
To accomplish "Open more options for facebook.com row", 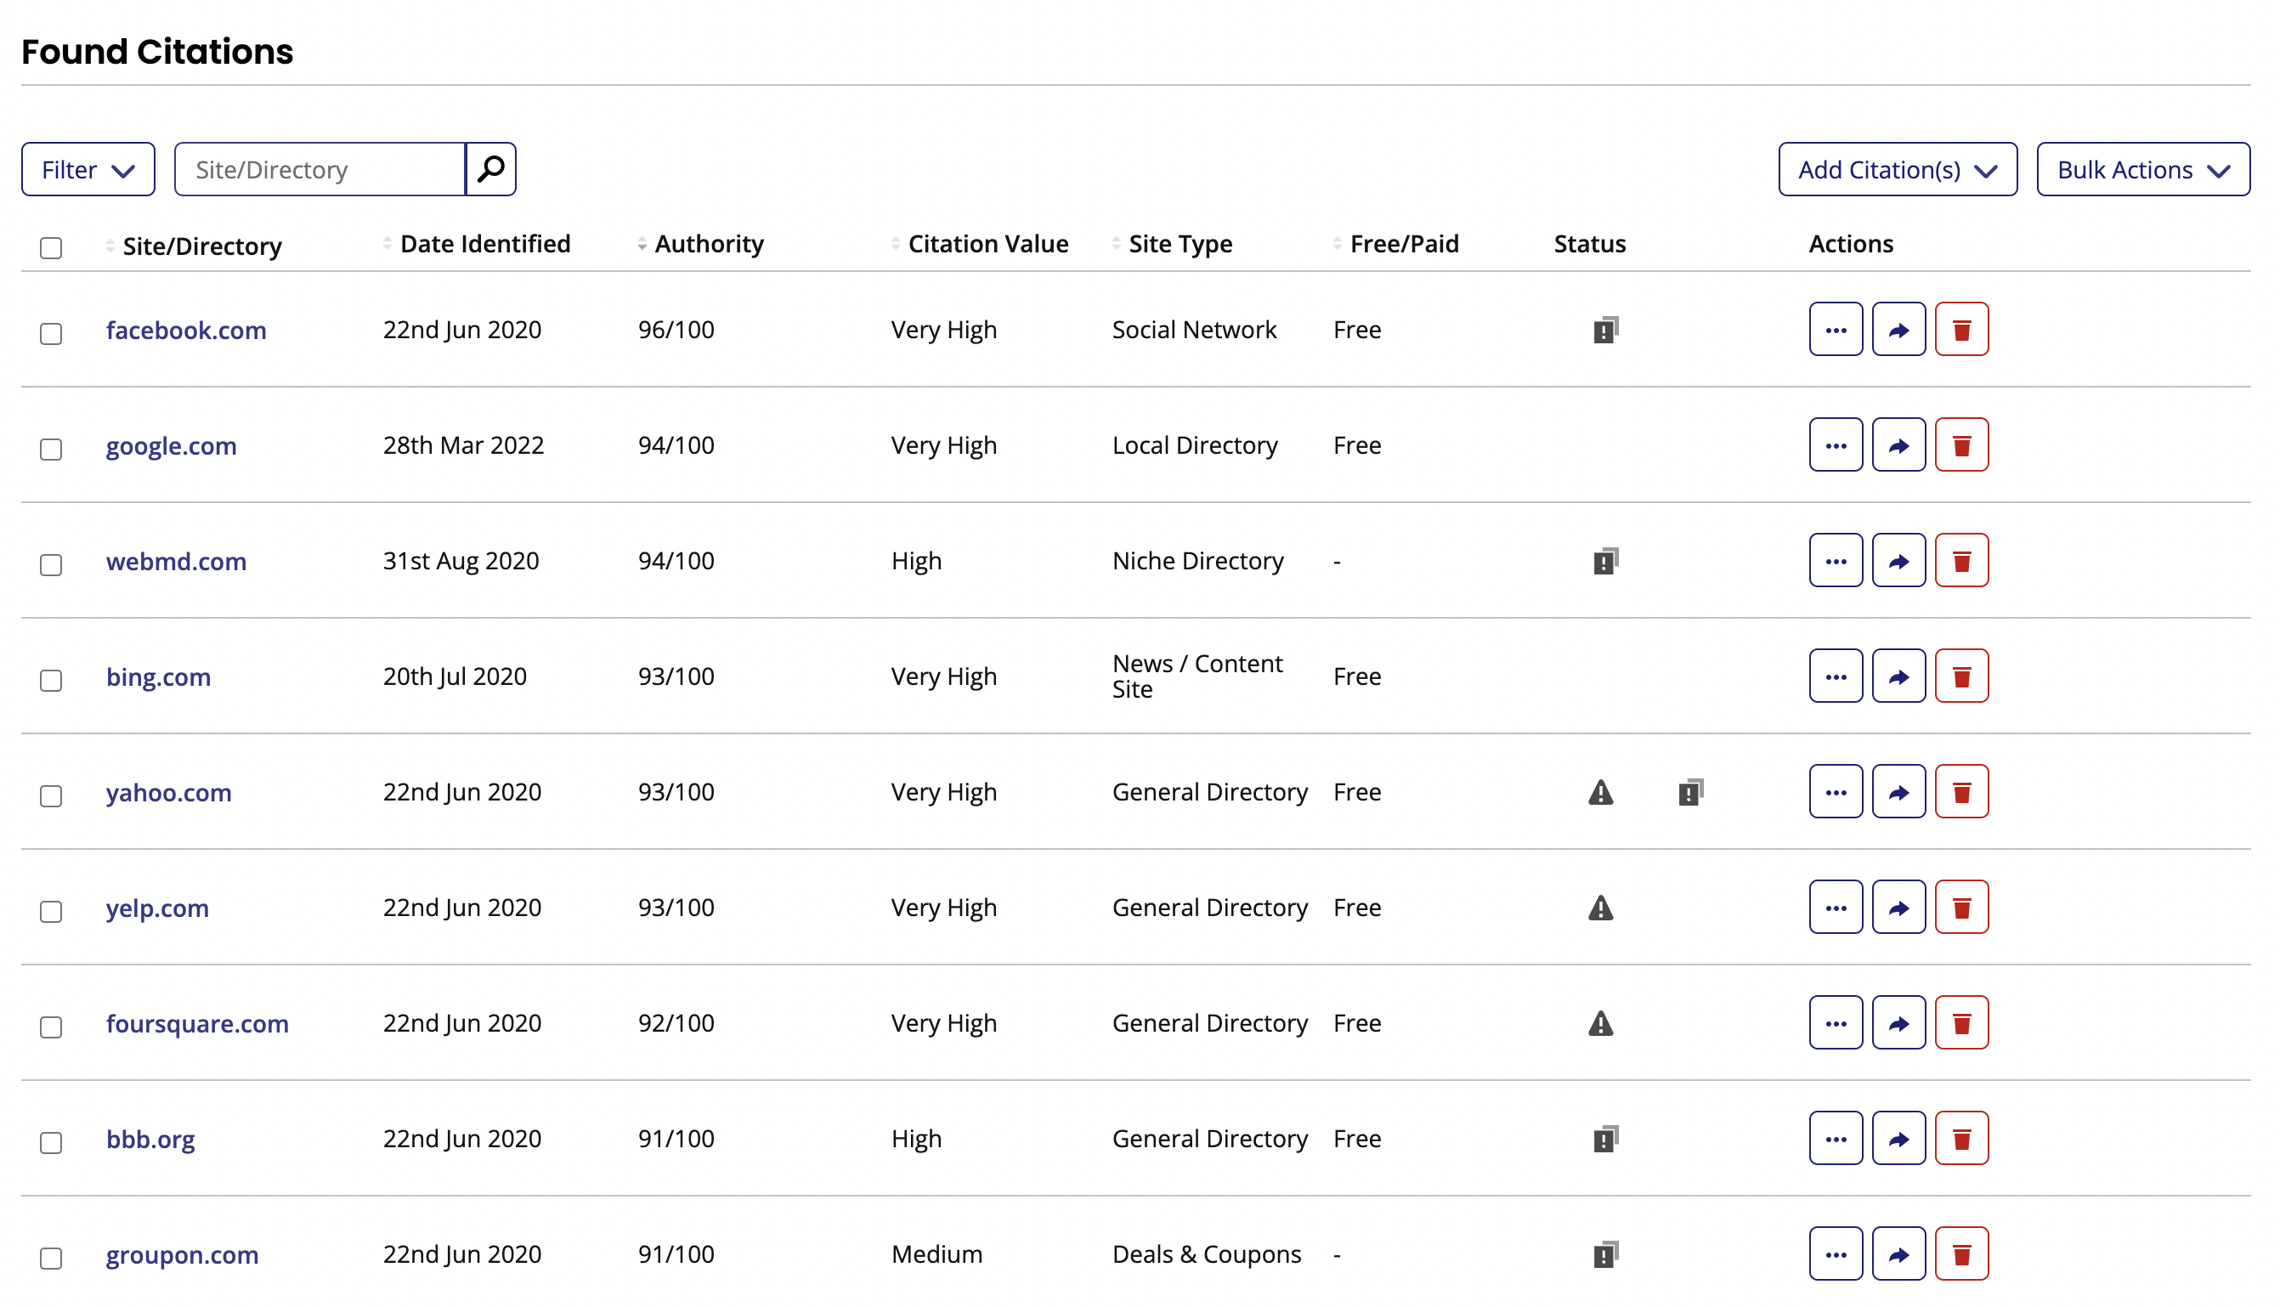I will 1836,330.
